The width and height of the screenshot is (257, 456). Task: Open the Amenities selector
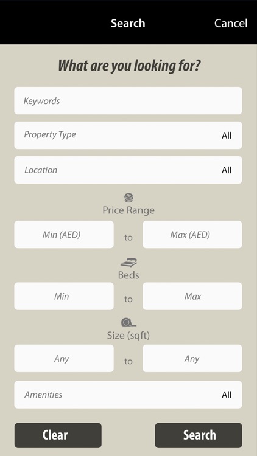tap(128, 395)
